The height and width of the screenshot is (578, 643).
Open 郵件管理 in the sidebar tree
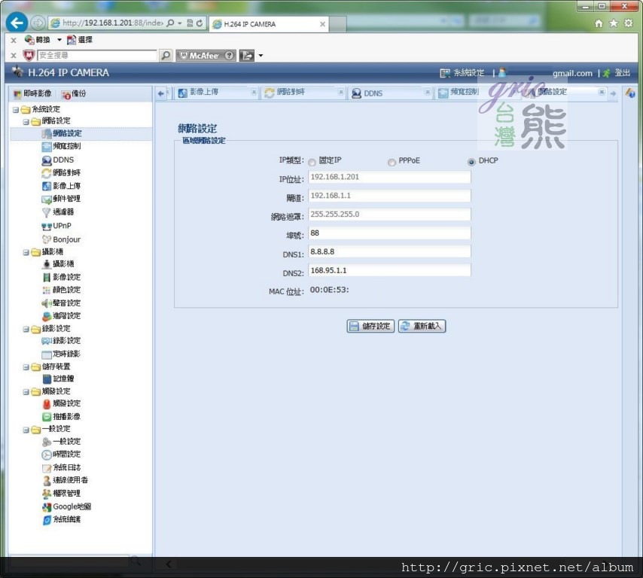[x=61, y=199]
